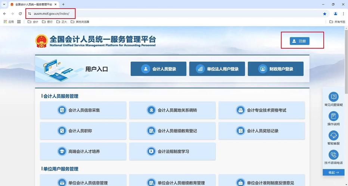Open 会计人员继续教育登记 service
Image resolution: width=348 pixels, height=186 pixels.
(x=173, y=131)
